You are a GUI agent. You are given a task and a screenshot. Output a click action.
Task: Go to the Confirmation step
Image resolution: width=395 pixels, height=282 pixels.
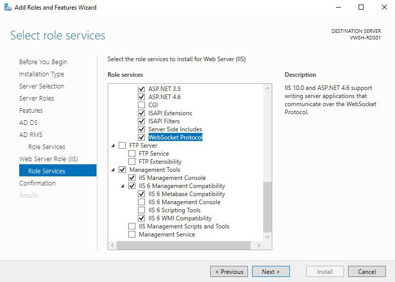(x=37, y=183)
